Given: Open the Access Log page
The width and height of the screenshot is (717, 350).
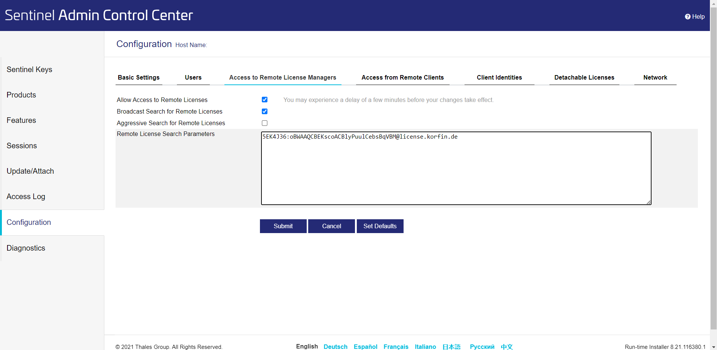Looking at the screenshot, I should (26, 196).
